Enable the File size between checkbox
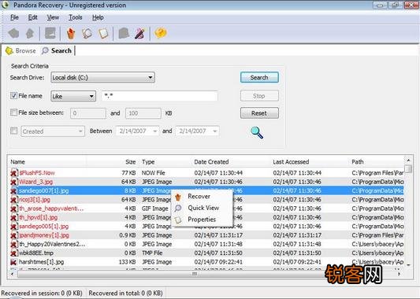This screenshot has width=420, height=299. click(13, 113)
